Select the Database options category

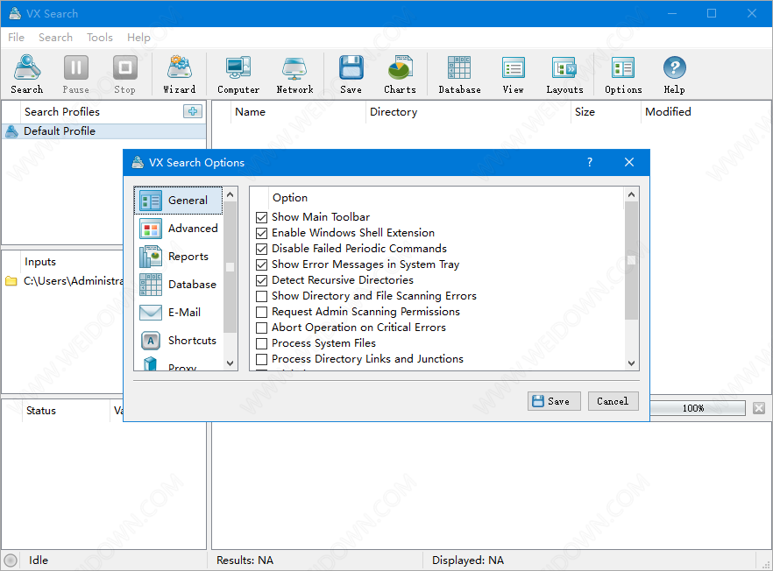point(179,285)
